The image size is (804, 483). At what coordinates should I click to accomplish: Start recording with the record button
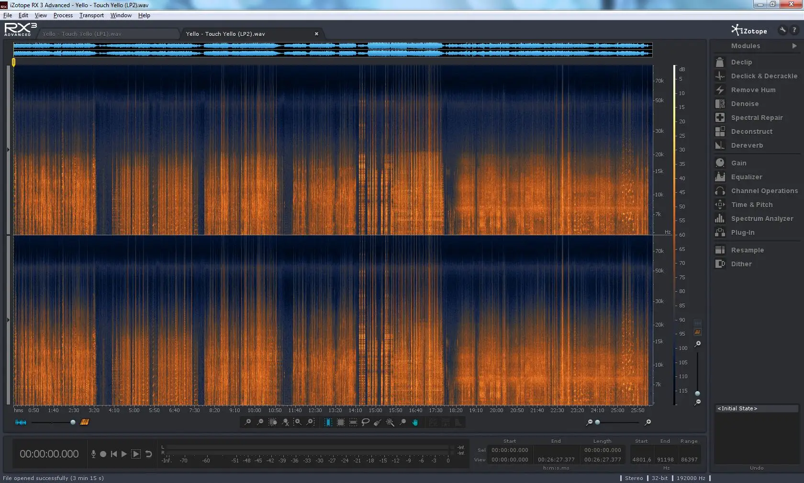coord(103,454)
